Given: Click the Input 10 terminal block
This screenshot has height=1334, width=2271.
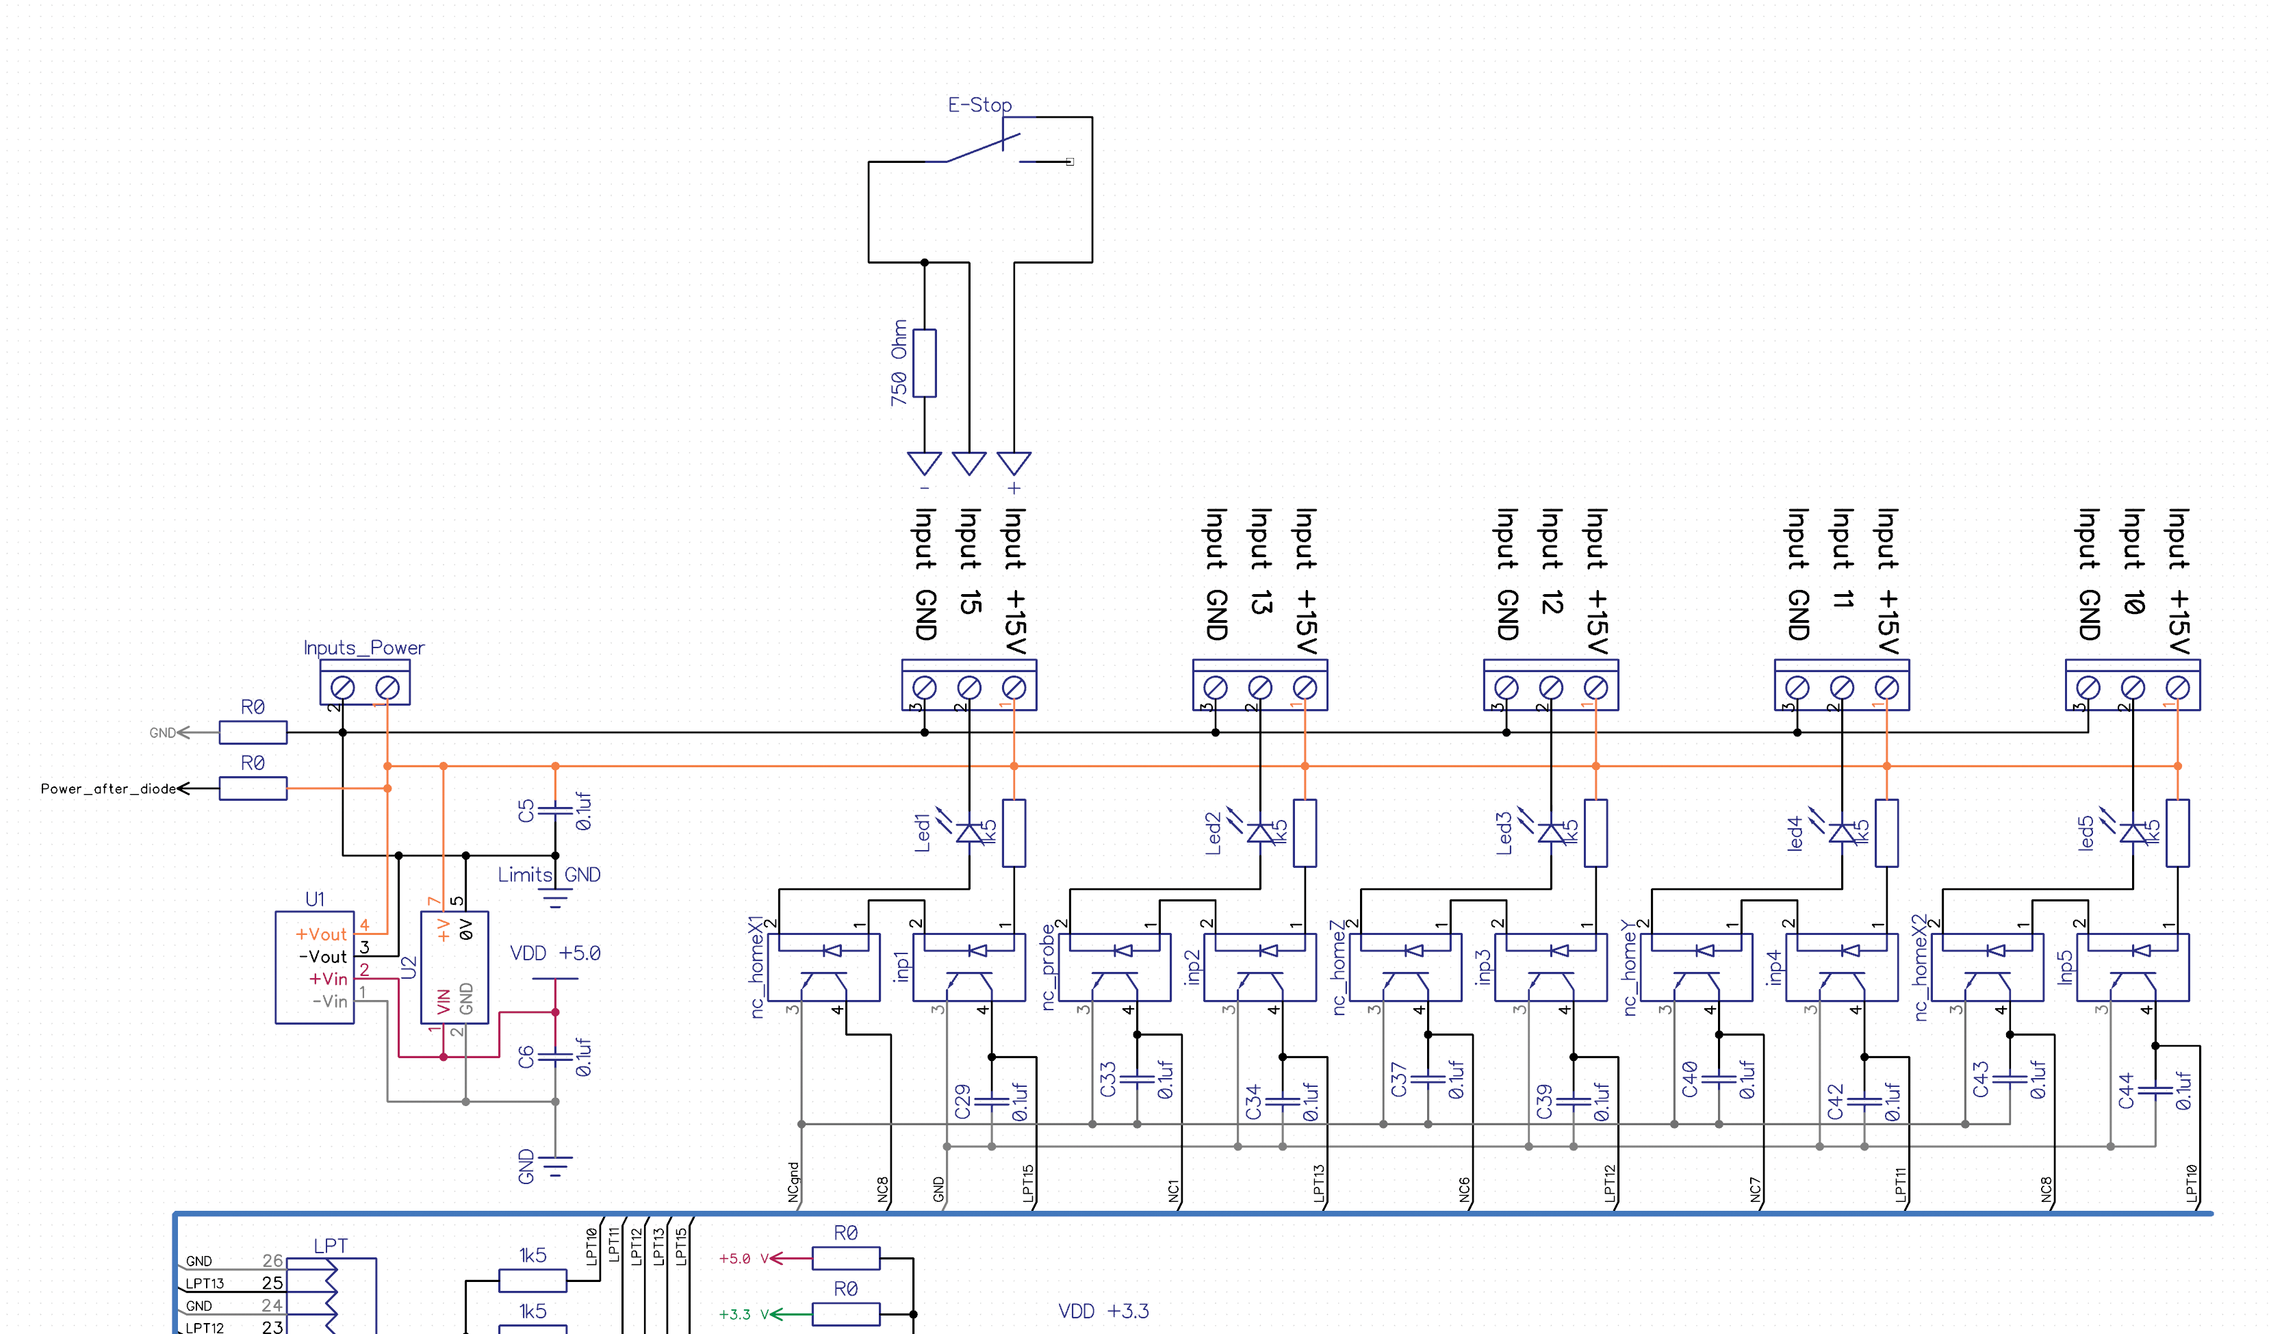Looking at the screenshot, I should (2132, 685).
